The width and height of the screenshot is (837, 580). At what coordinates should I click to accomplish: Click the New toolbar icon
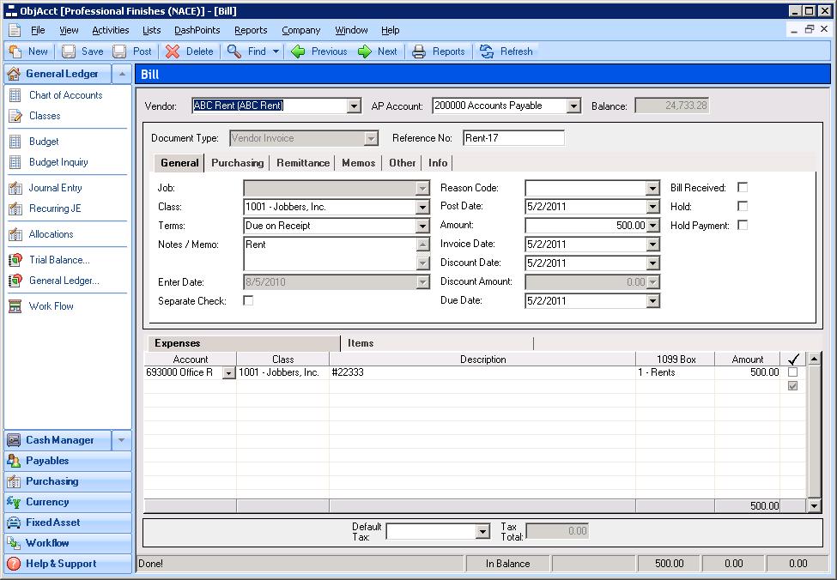pyautogui.click(x=15, y=51)
